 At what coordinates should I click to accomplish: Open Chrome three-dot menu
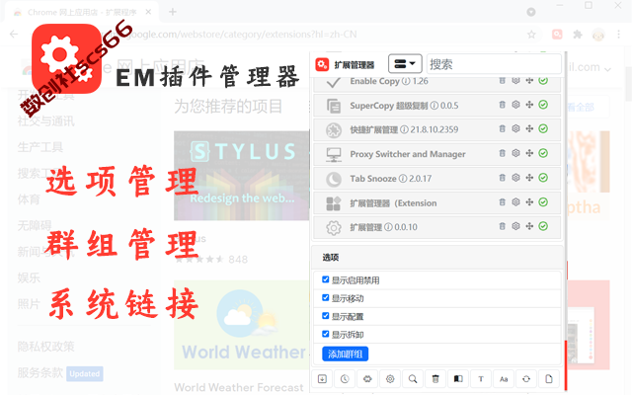[619, 35]
